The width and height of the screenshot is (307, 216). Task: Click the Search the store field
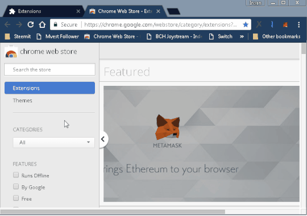(49, 69)
